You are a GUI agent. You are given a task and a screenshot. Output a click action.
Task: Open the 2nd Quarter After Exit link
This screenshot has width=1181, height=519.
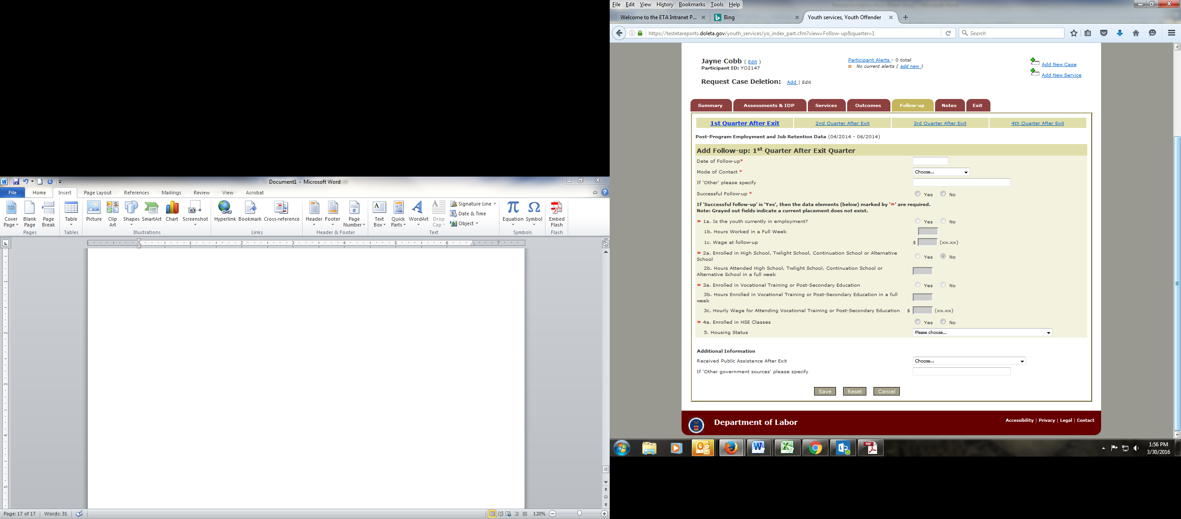click(842, 123)
